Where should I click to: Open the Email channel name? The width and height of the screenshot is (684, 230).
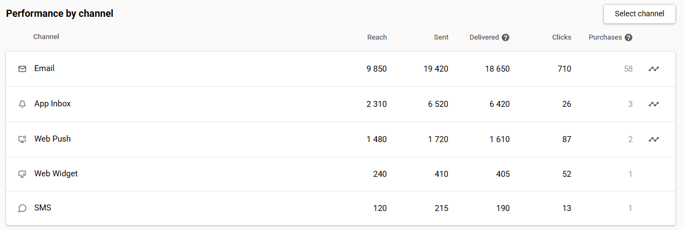(45, 68)
